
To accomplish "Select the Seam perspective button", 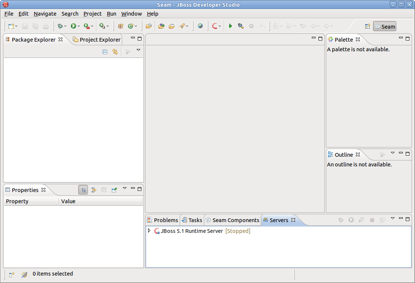I will point(385,26).
